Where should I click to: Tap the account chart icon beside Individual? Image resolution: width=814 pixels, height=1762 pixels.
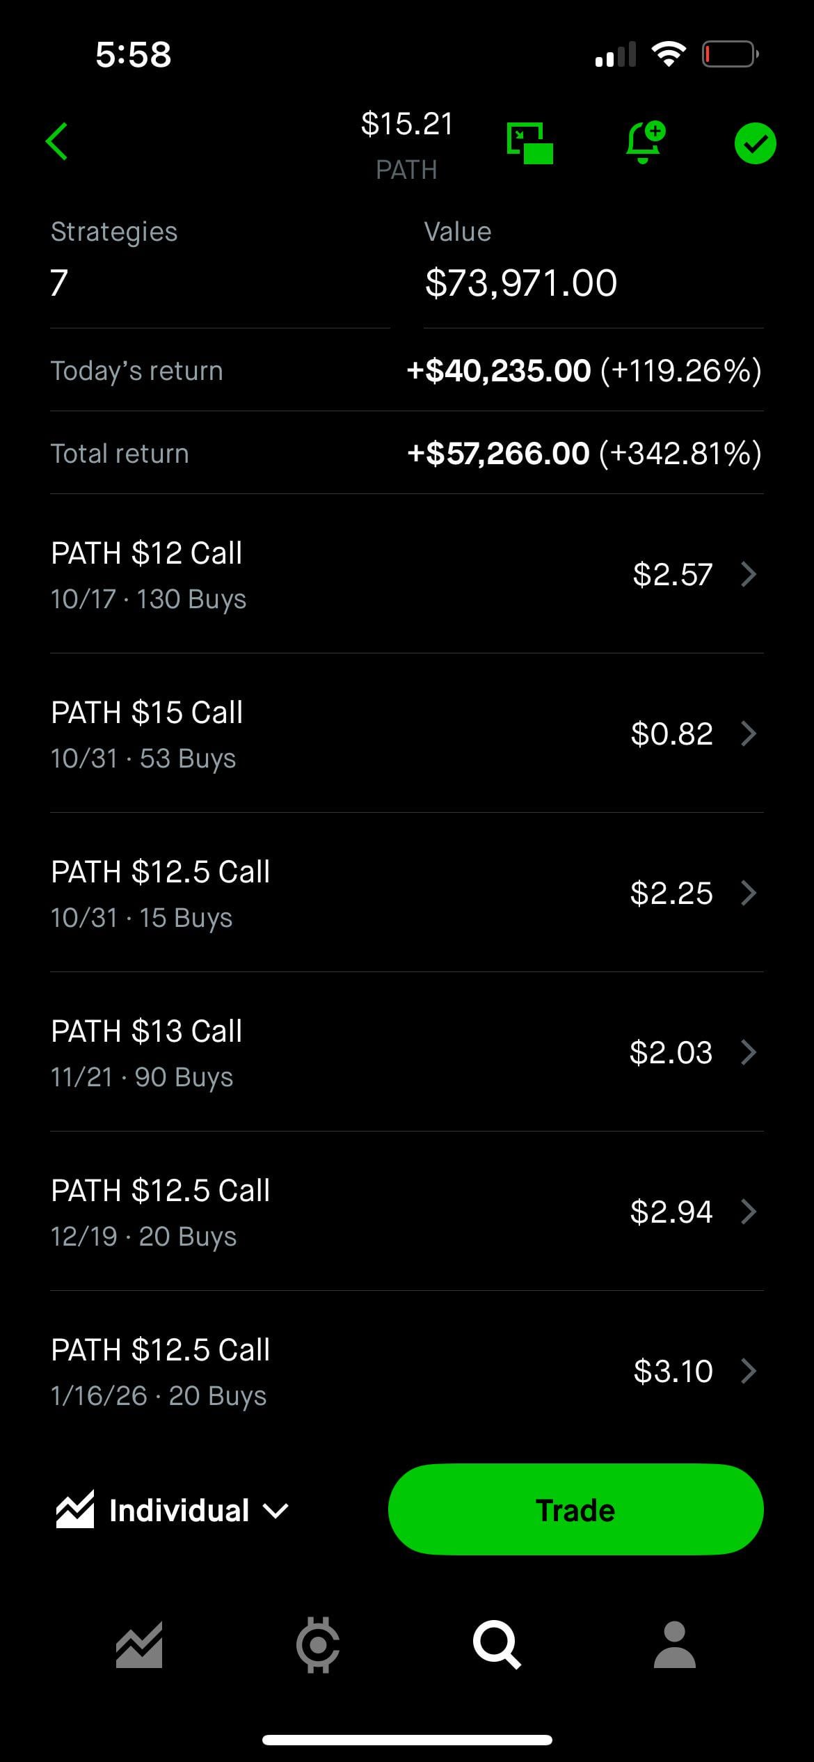click(x=75, y=1510)
